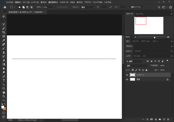The image size is (174, 122).
Task: Switch to the スウォッチ tab
Action: click(135, 41)
